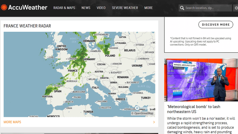Click the search magnifier icon
Screen dimensions: 238x134
coord(182,8)
